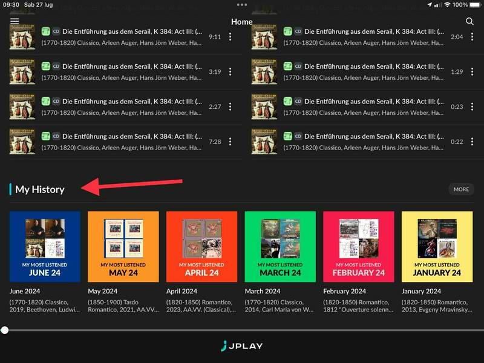Open the search magnifier icon
Image resolution: width=484 pixels, height=363 pixels.
(x=469, y=21)
